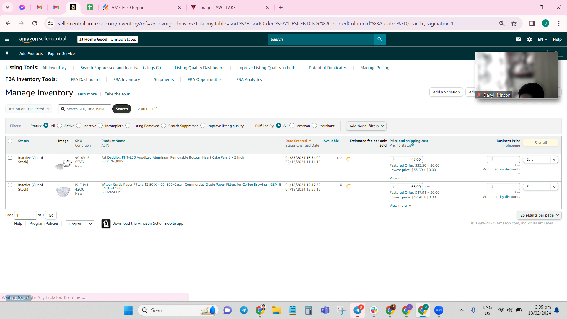Image resolution: width=567 pixels, height=319 pixels.
Task: Open the Explore Services menu
Action: tap(62, 53)
